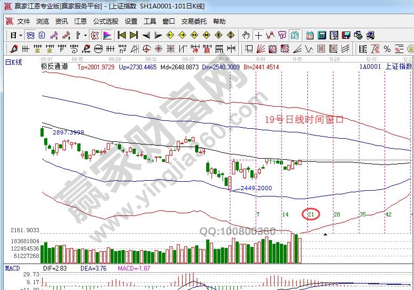Select the crosshair cursor tool
Viewport: 414px width, 290px height.
[x=258, y=35]
